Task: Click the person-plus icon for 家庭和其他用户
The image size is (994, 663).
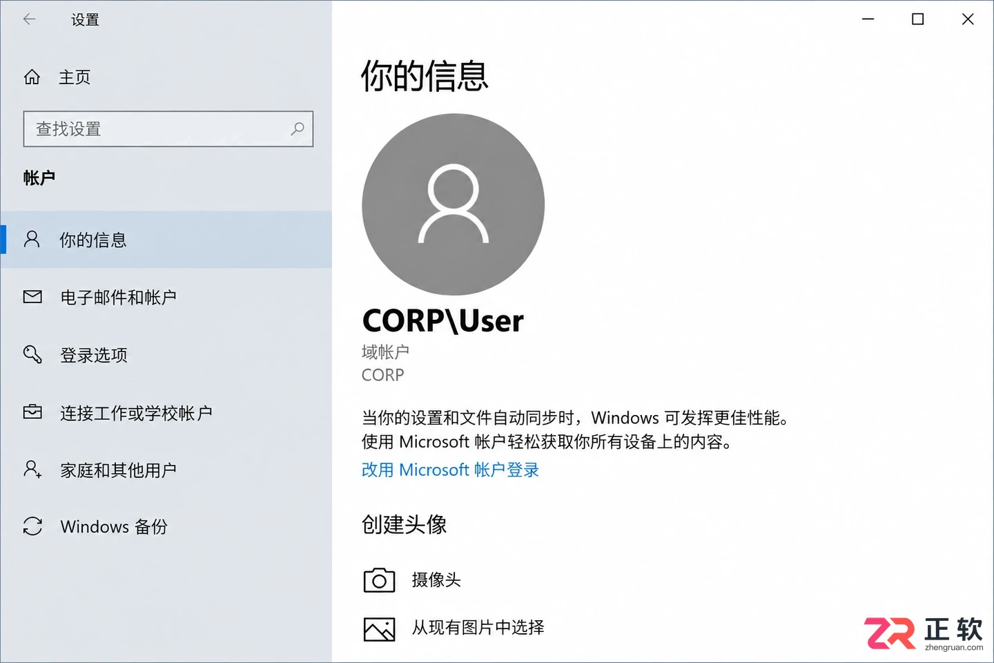Action: pos(32,470)
